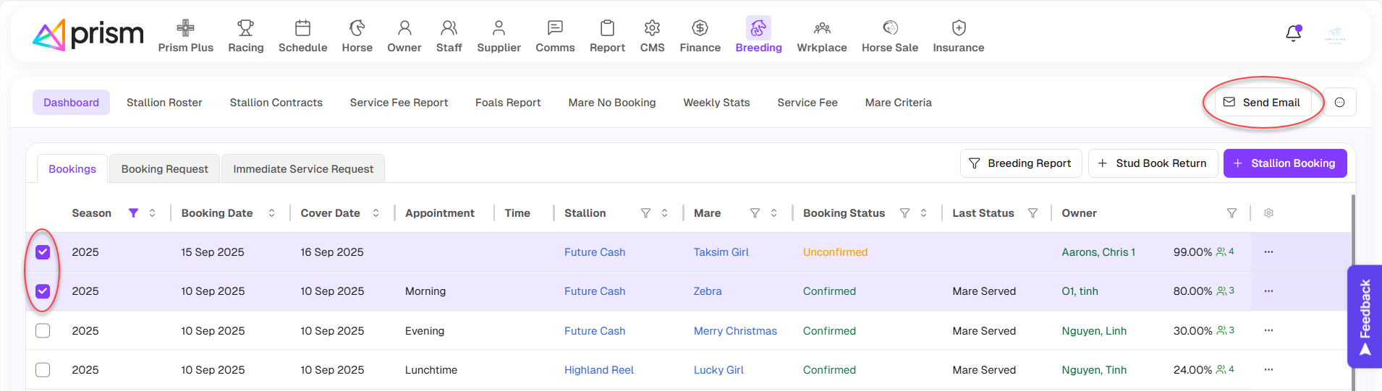Open the Racing trophy icon
The width and height of the screenshot is (1382, 391).
245,28
